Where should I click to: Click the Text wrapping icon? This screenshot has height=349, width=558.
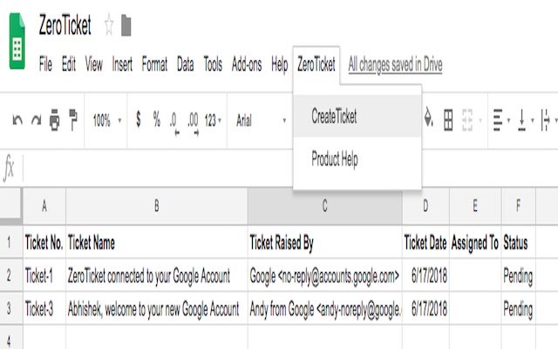click(x=545, y=120)
